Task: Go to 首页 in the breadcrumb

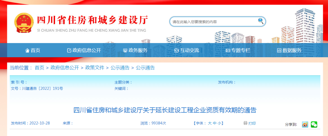Action: [x=39, y=68]
